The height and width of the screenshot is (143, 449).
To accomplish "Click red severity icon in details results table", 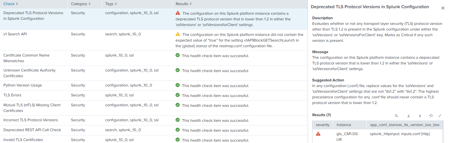I will (x=318, y=134).
